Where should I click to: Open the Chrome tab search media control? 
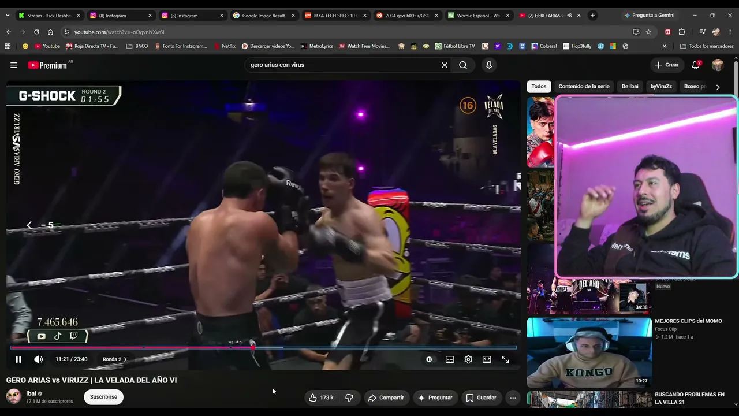coord(702,32)
